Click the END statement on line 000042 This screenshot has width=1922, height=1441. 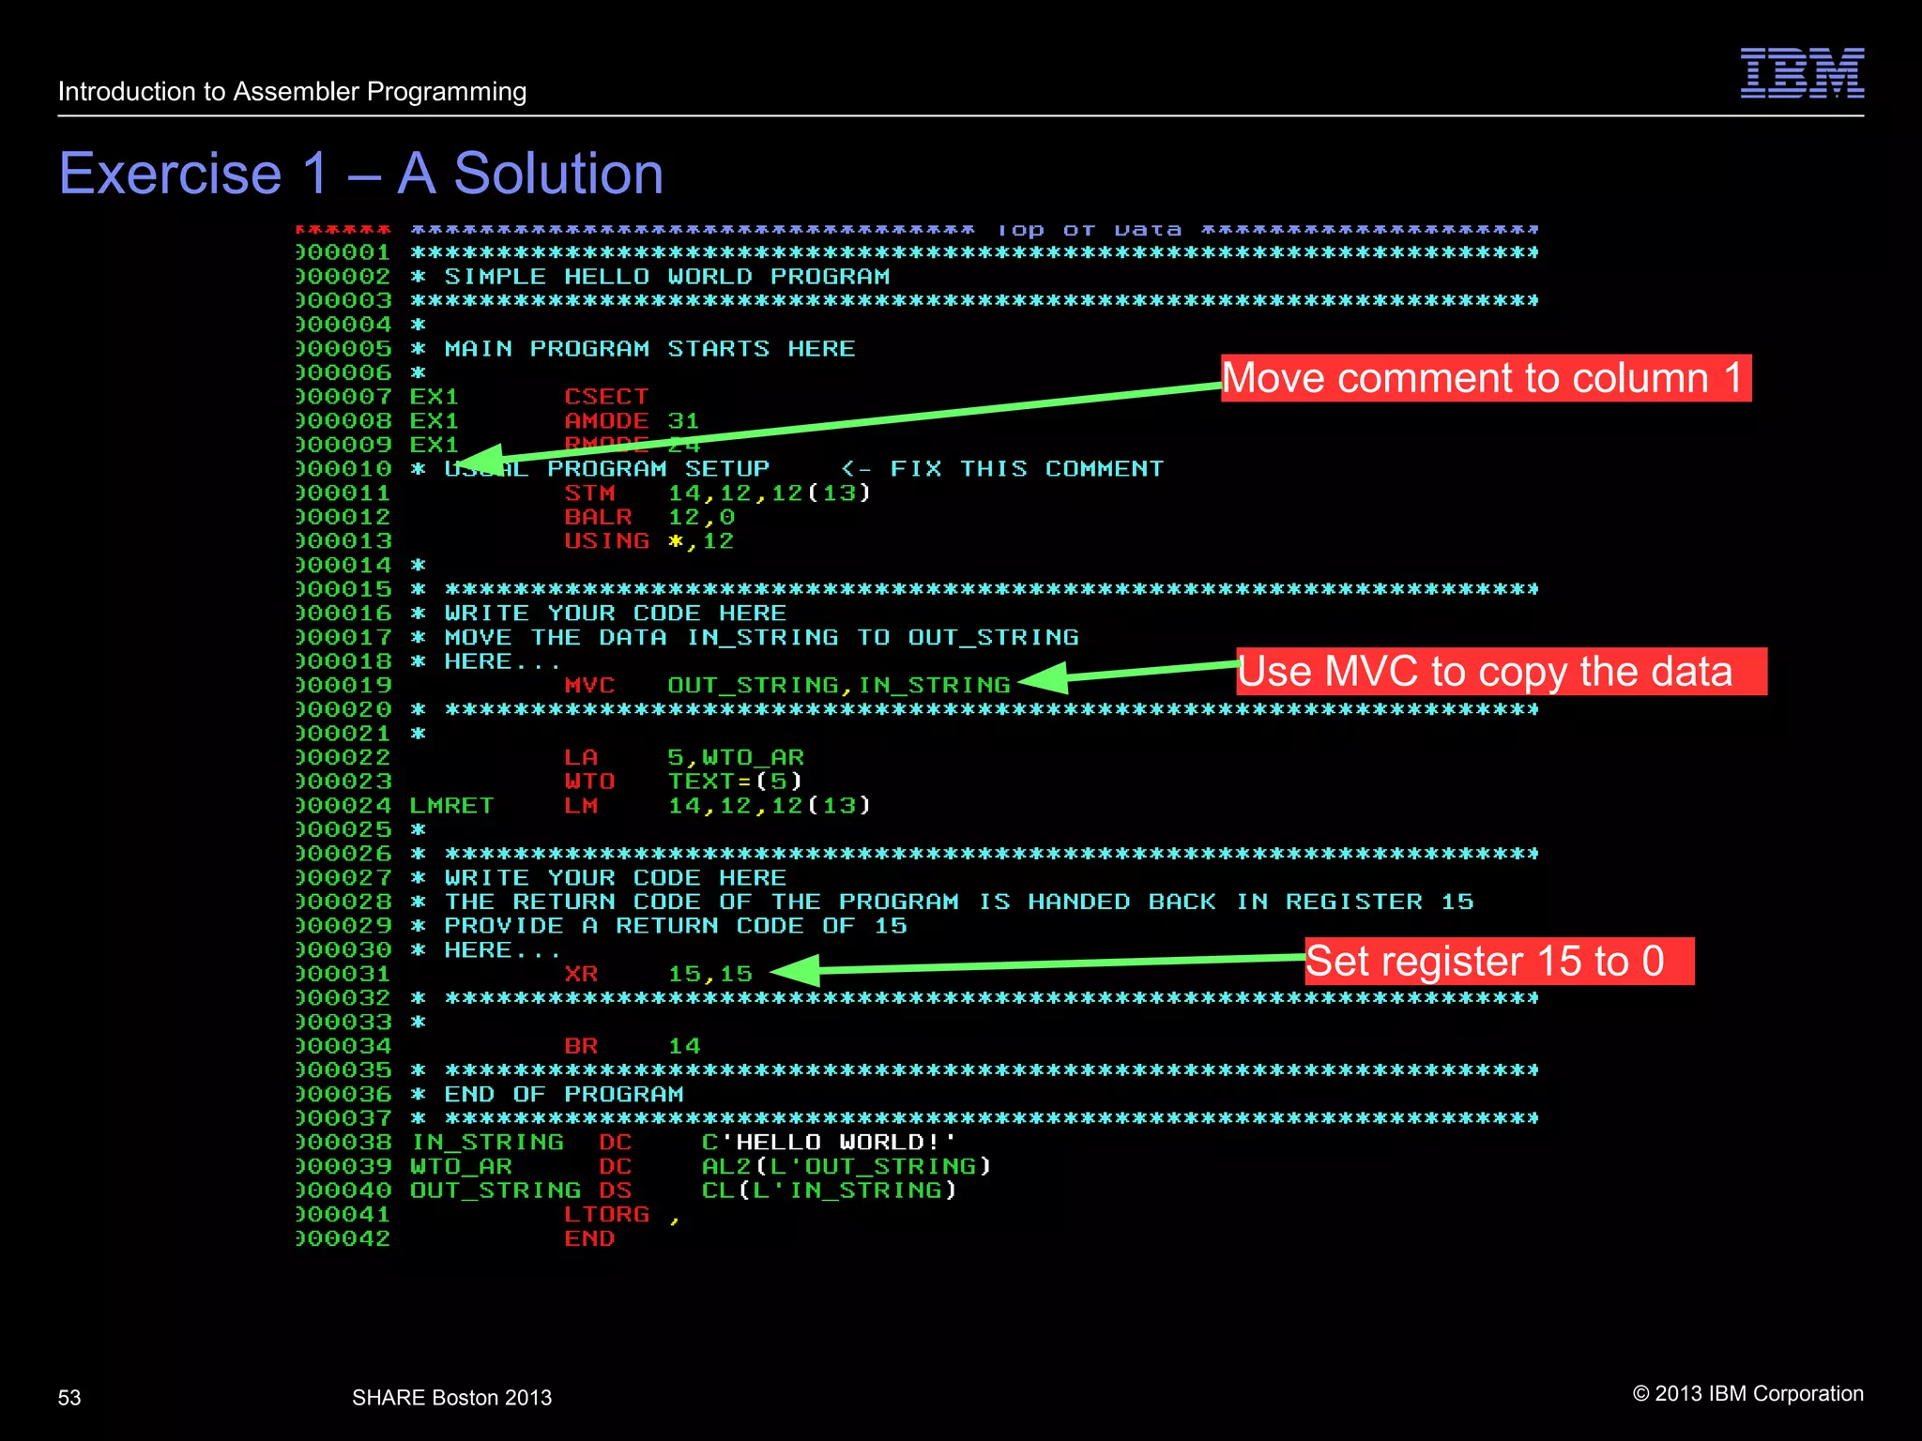point(589,1239)
